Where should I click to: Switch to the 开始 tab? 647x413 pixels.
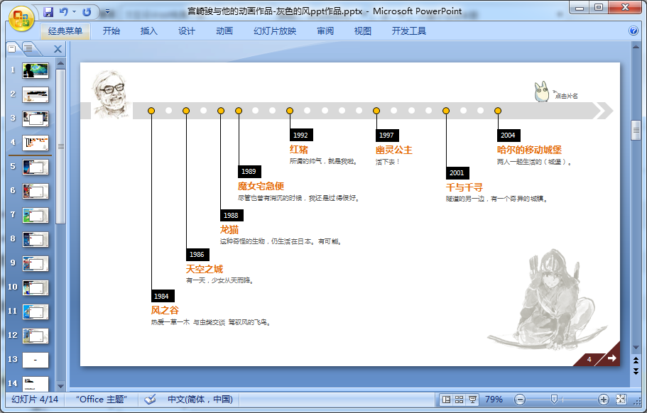[112, 31]
